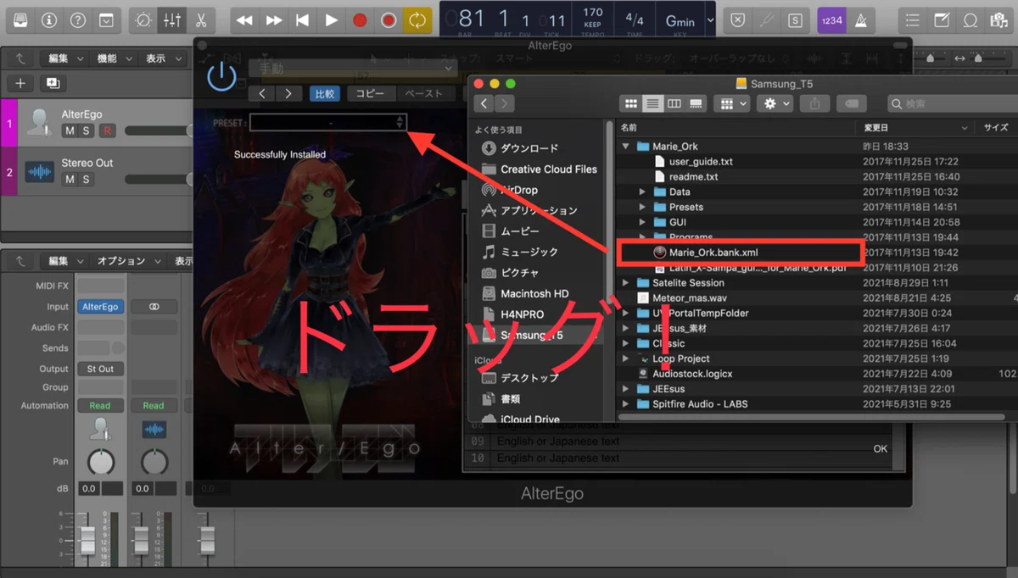Go to previous AlterEgo plugin setting arrow
The width and height of the screenshot is (1018, 578).
263,93
